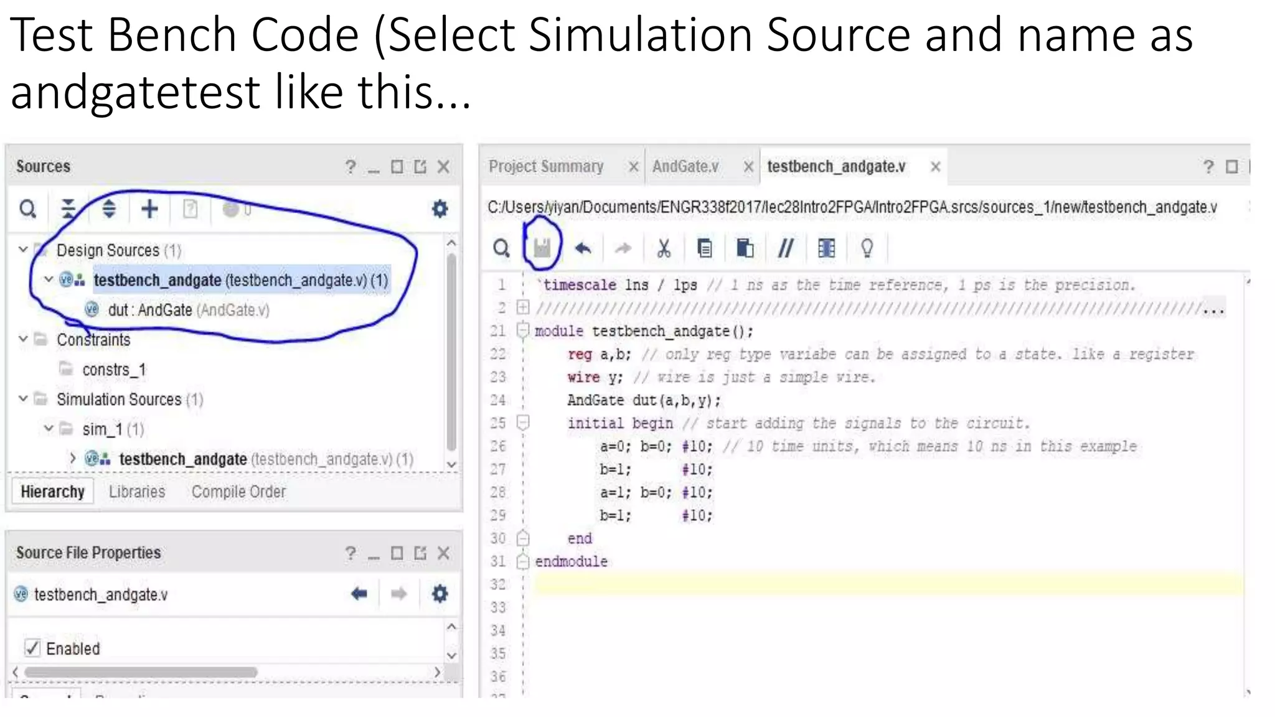1275x717 pixels.
Task: Open the Sources panel settings gear
Action: pos(440,209)
